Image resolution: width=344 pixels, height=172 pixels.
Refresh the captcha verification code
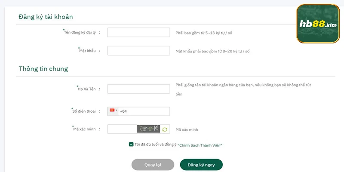tap(164, 129)
